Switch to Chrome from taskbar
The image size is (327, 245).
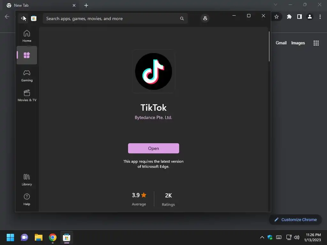[x=53, y=237]
